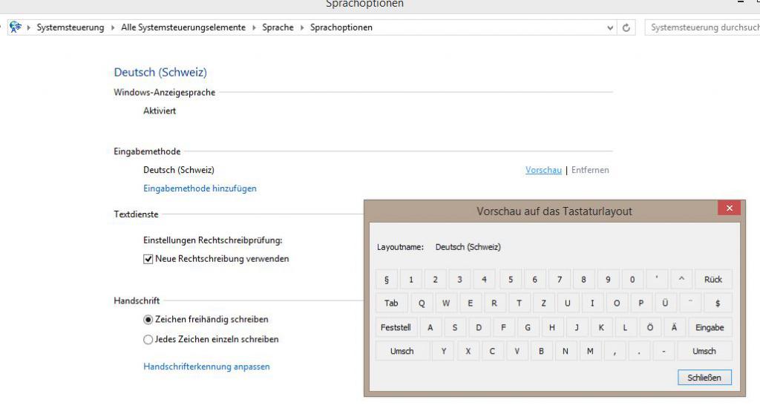
Task: Select Jedes Zeichen einzeln schreiben option
Action: (148, 340)
